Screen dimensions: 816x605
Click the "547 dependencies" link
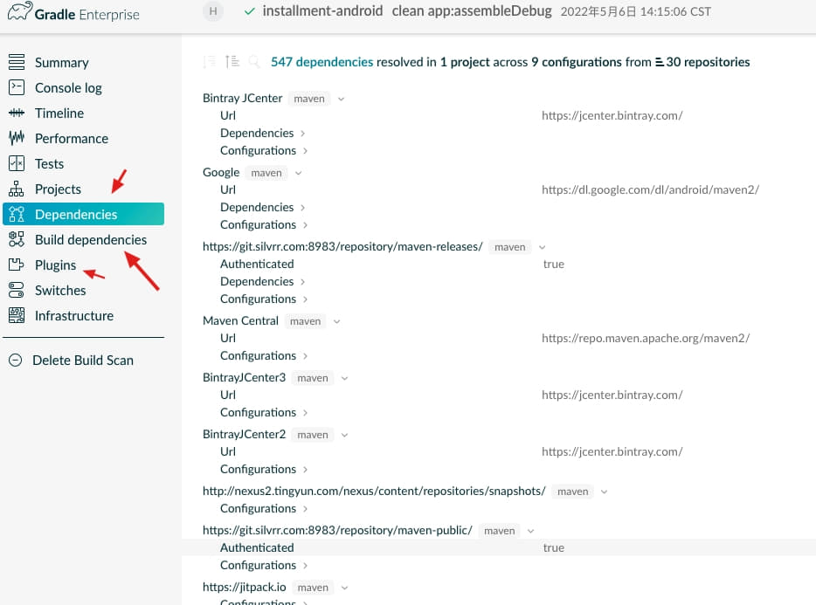[322, 62]
